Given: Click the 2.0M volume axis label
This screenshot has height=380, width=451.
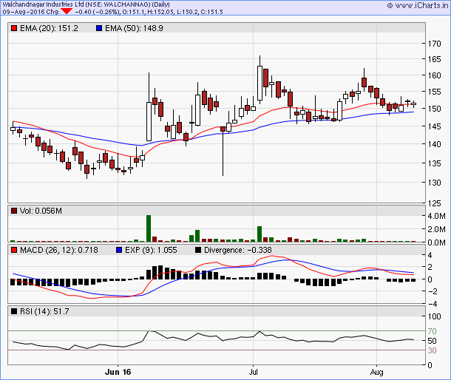Looking at the screenshot, I should (437, 229).
